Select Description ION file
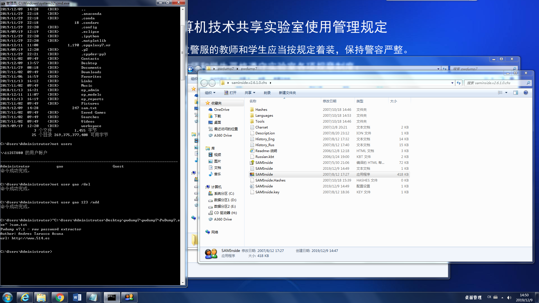539x303 pixels. click(x=265, y=133)
